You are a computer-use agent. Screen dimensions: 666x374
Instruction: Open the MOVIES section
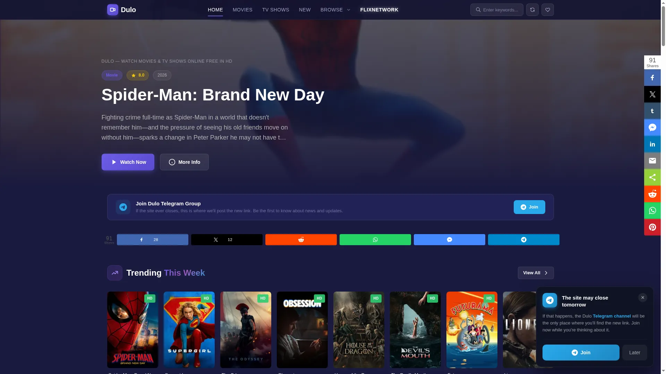(x=242, y=10)
